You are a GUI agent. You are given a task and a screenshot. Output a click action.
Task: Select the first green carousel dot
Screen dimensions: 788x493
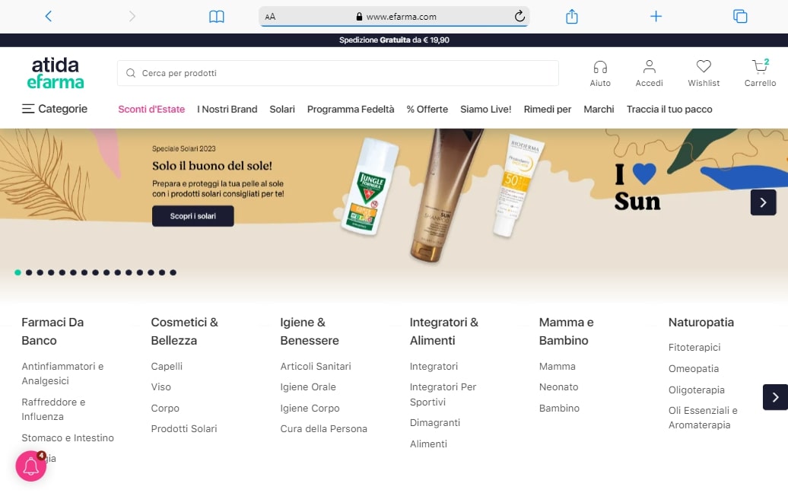(x=17, y=272)
